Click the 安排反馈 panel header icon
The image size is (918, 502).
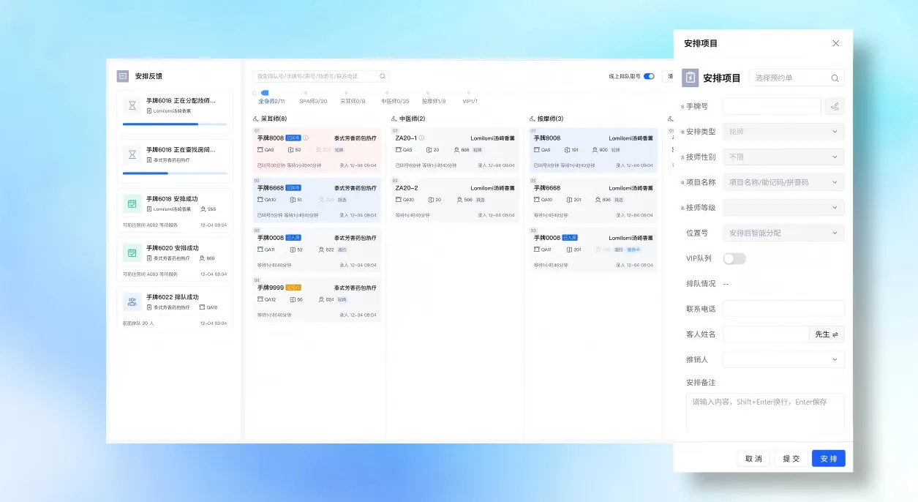point(123,76)
